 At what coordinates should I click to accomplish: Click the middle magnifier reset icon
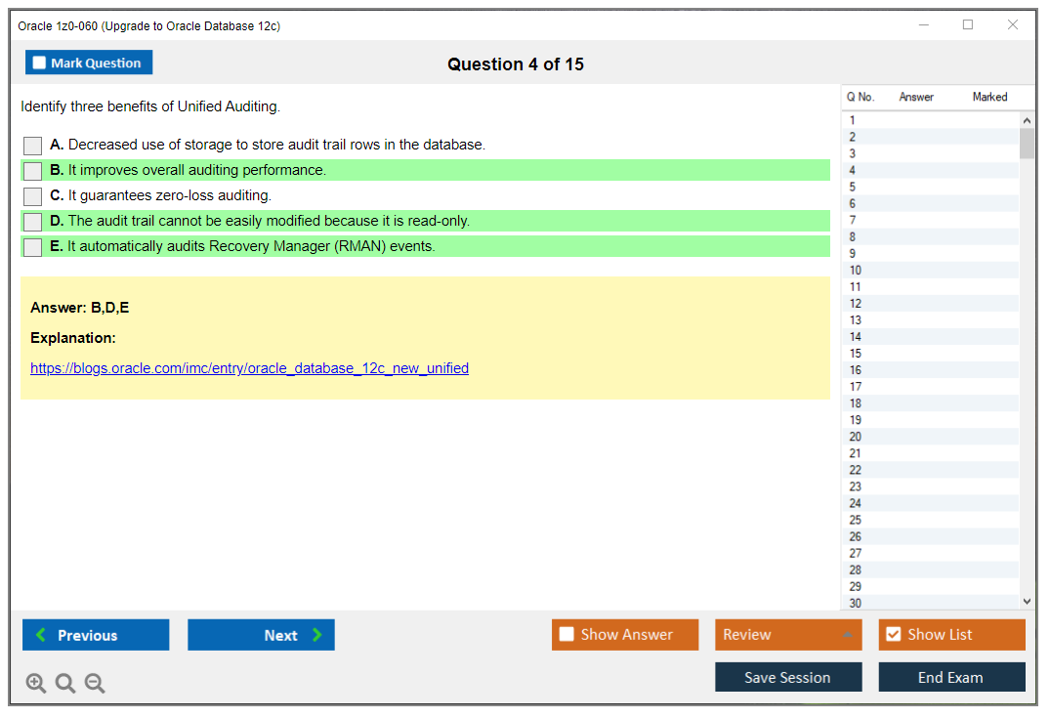[65, 683]
